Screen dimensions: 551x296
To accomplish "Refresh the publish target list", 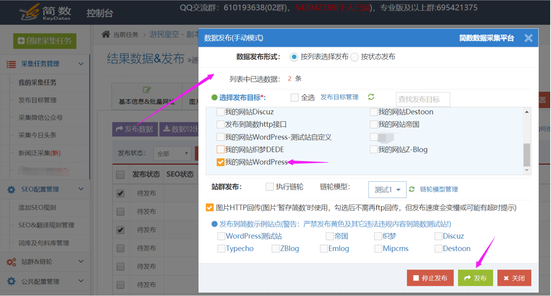I will point(371,97).
